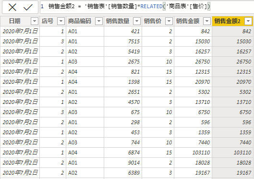Screen dimensions: 254x179
Task: Click 销售价 cell in row with 744
Action: coord(158,142)
